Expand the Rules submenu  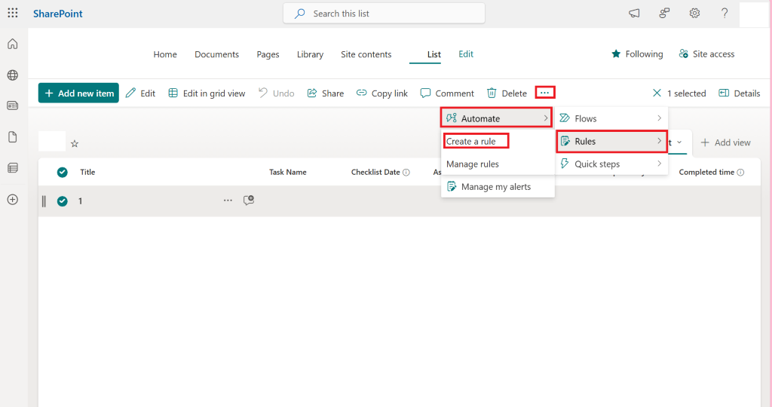(x=612, y=141)
